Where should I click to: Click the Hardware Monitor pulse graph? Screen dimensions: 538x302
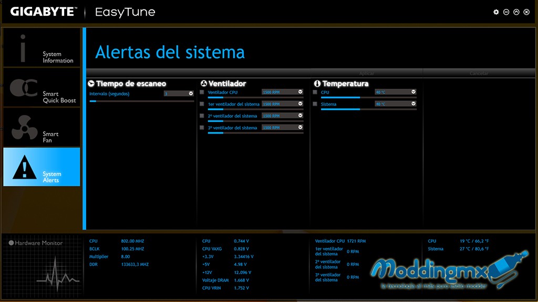[58, 273]
